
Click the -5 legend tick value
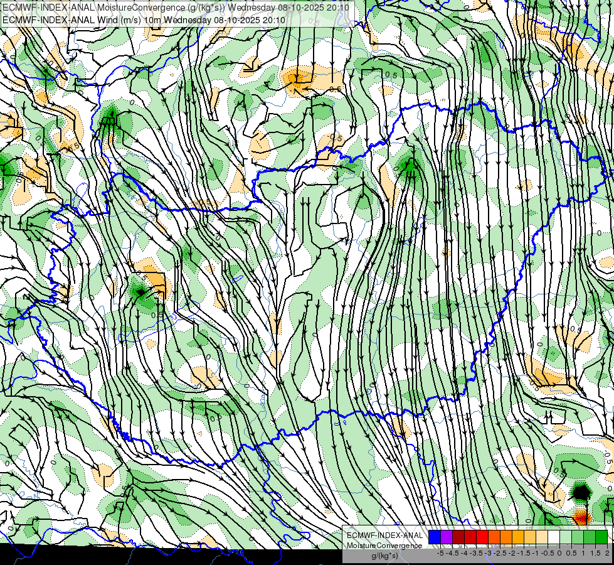[x=440, y=553]
